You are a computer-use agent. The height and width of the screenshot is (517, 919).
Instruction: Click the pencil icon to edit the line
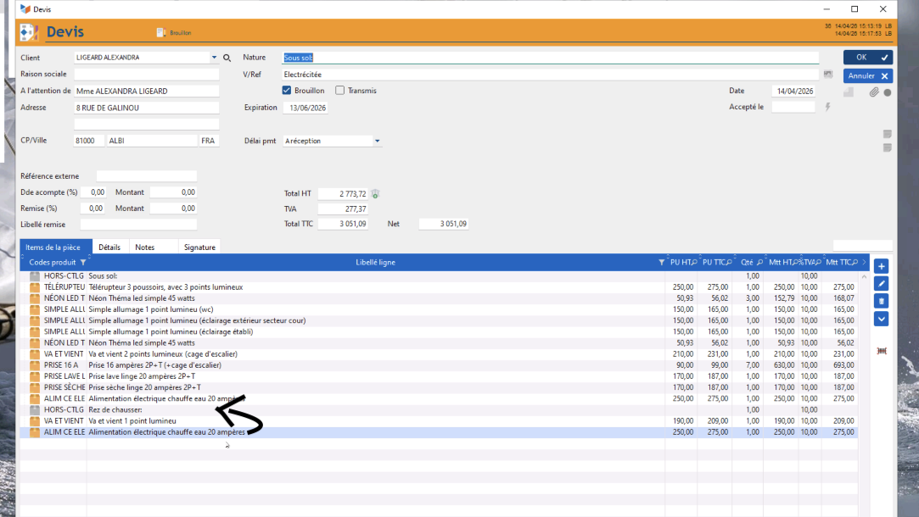point(881,284)
